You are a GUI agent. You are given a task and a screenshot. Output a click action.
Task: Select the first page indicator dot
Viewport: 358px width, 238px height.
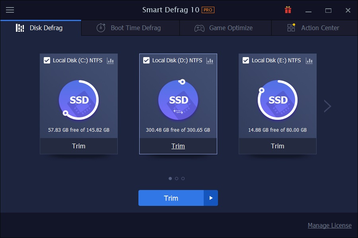coord(170,178)
